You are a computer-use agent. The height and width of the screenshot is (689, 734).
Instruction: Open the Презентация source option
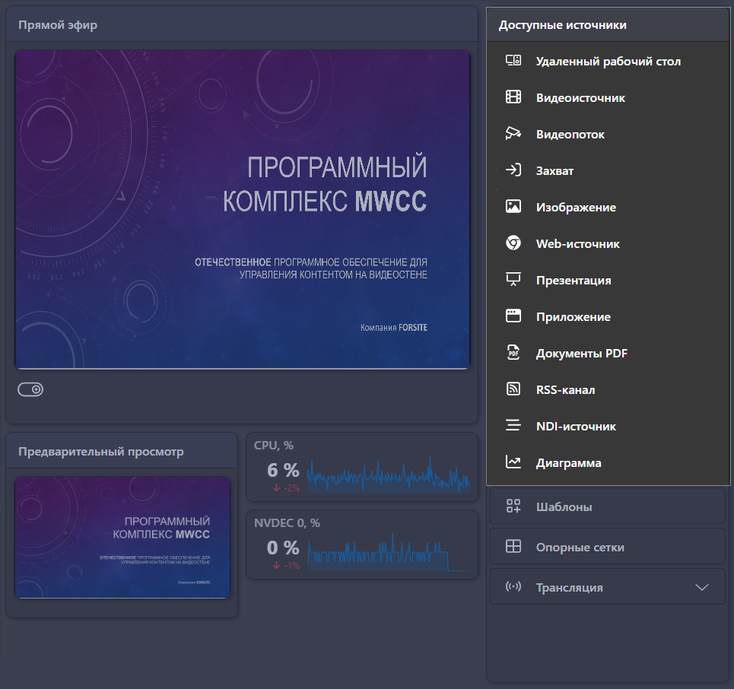pos(608,280)
